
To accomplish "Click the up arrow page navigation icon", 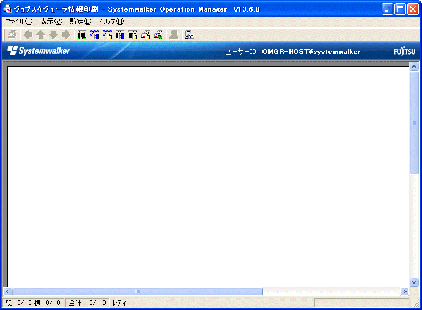I will click(41, 35).
